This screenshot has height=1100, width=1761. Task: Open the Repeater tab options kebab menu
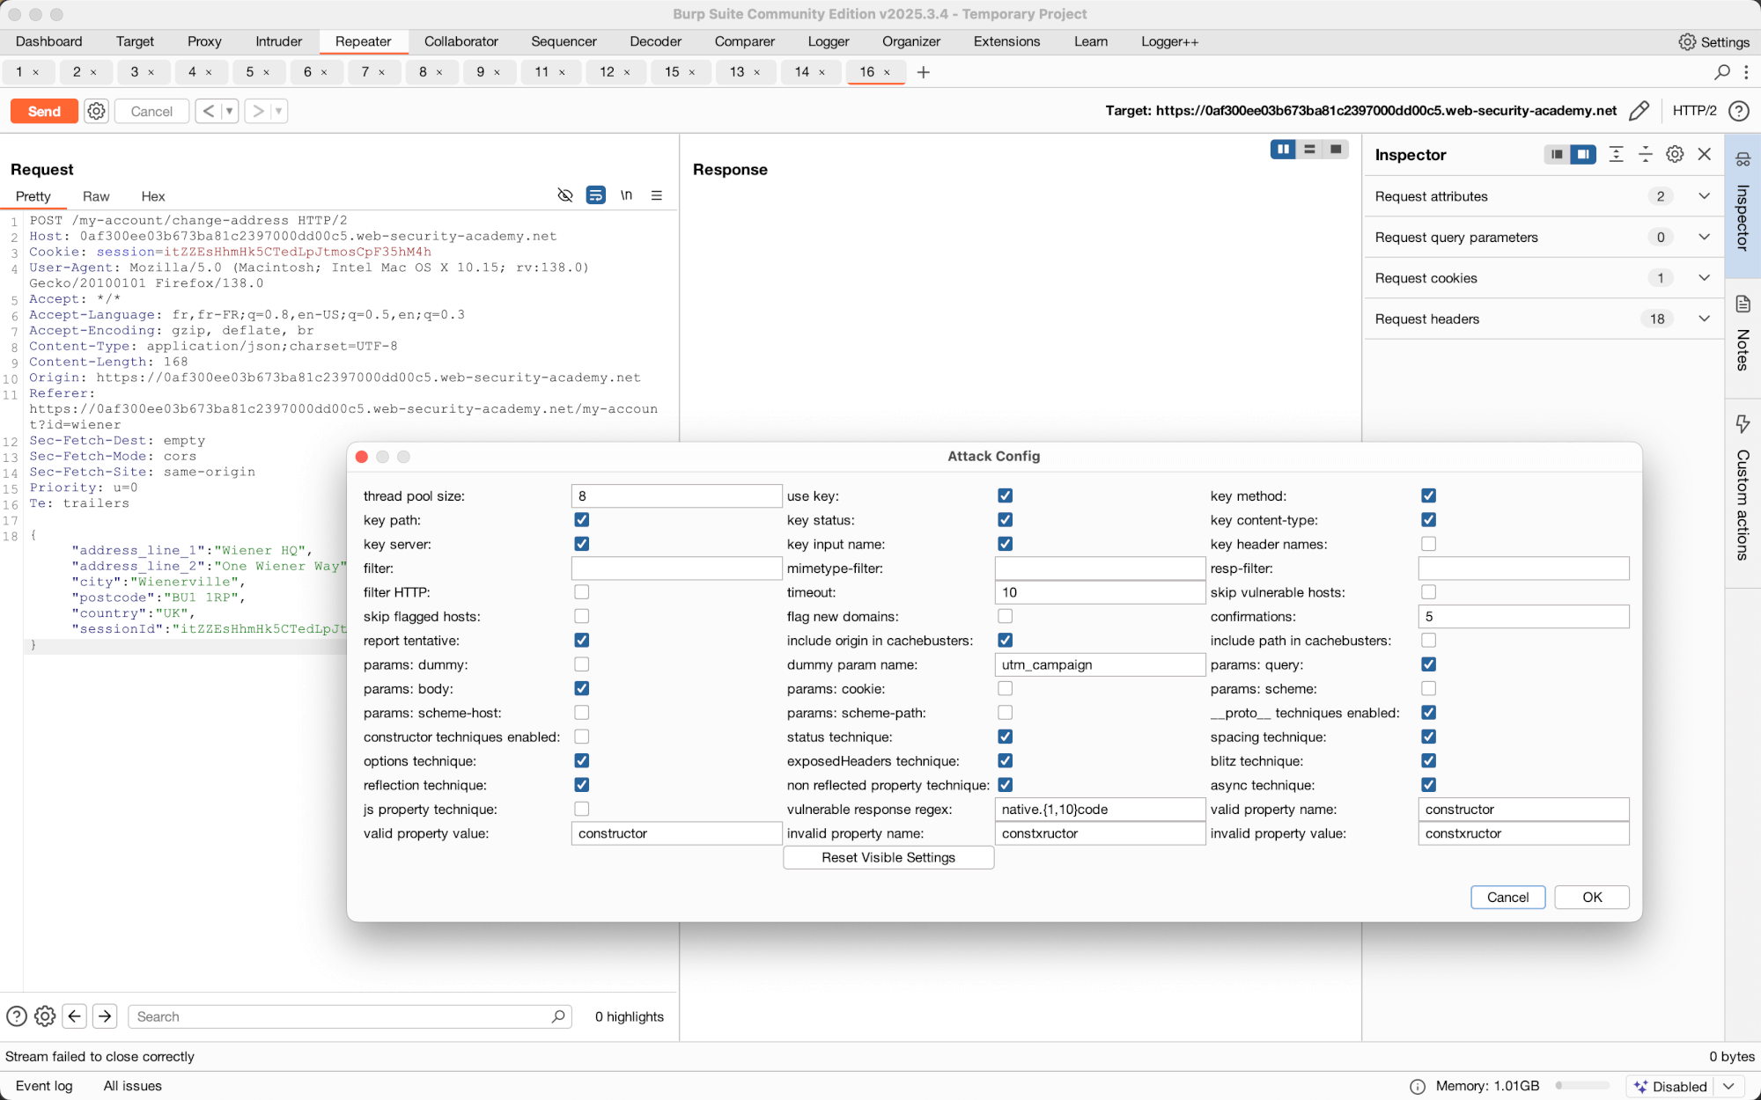click(1747, 72)
